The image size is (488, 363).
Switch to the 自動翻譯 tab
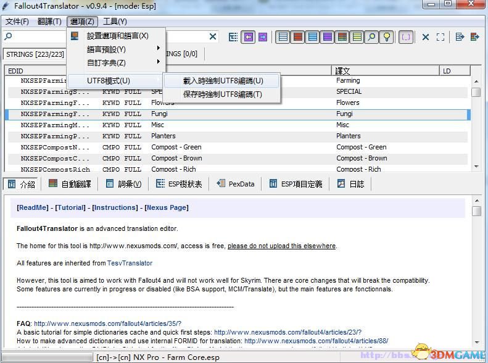[x=70, y=184]
